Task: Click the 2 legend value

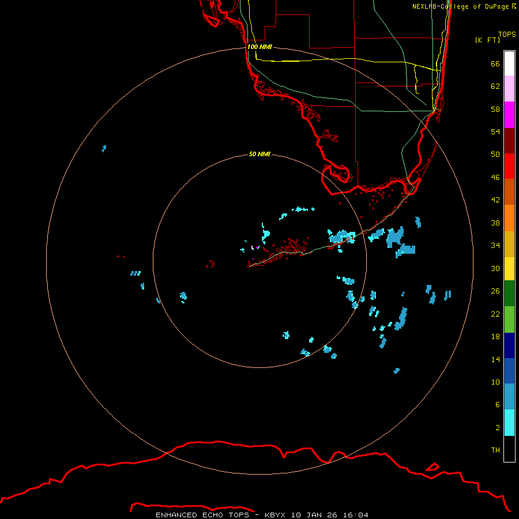Action: 498,427
